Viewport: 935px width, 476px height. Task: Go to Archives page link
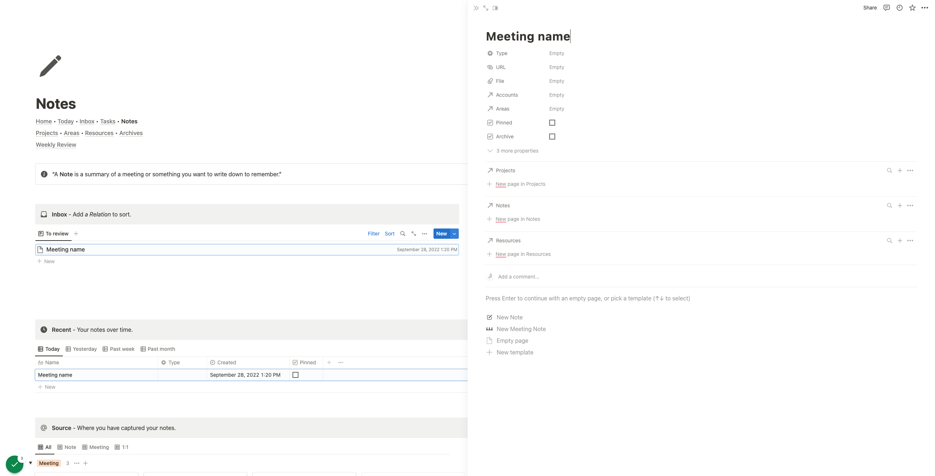coord(131,133)
